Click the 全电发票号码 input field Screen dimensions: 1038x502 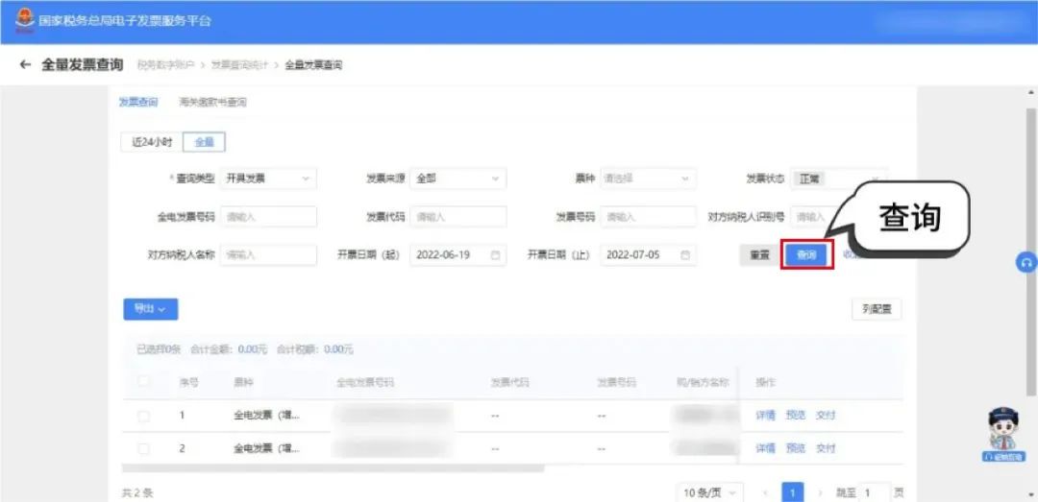click(268, 217)
